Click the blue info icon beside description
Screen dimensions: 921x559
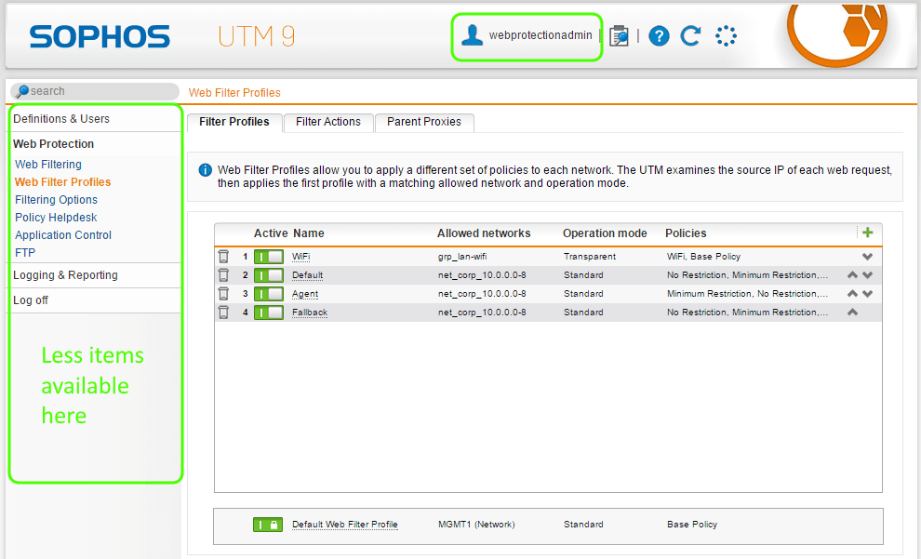[x=205, y=170]
